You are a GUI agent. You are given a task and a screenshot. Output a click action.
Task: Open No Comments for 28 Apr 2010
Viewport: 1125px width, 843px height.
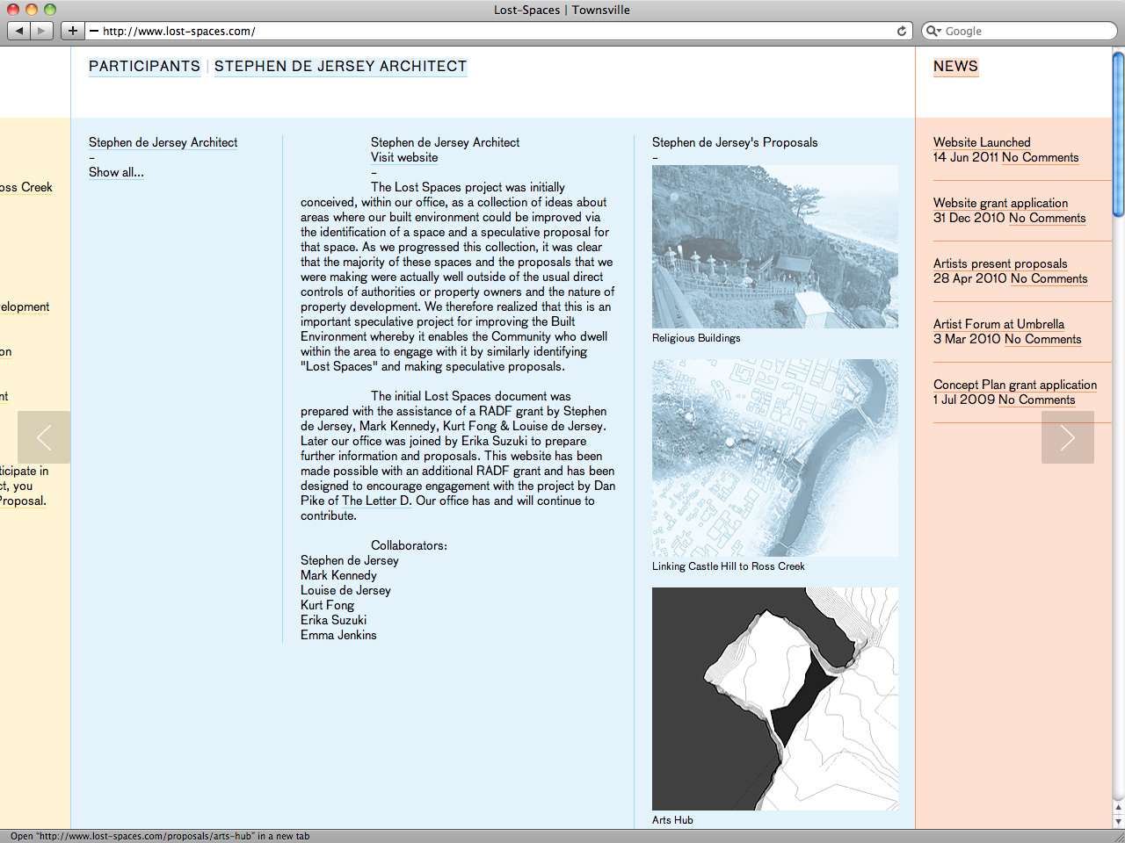point(1049,278)
